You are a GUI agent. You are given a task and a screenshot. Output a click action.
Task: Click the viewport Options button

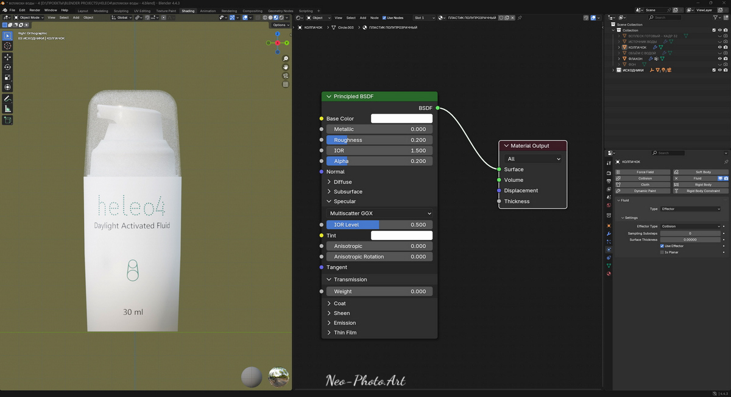coord(280,25)
